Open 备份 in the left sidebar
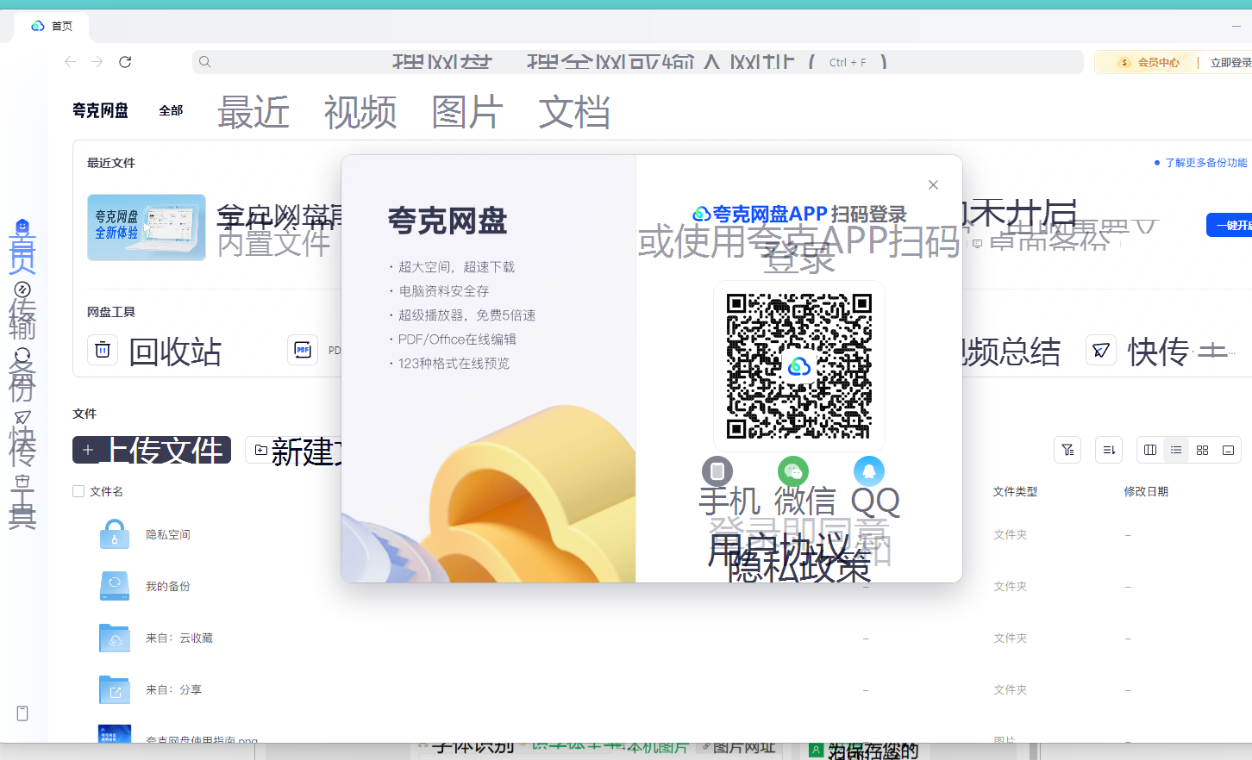The height and width of the screenshot is (760, 1252). pos(22,375)
